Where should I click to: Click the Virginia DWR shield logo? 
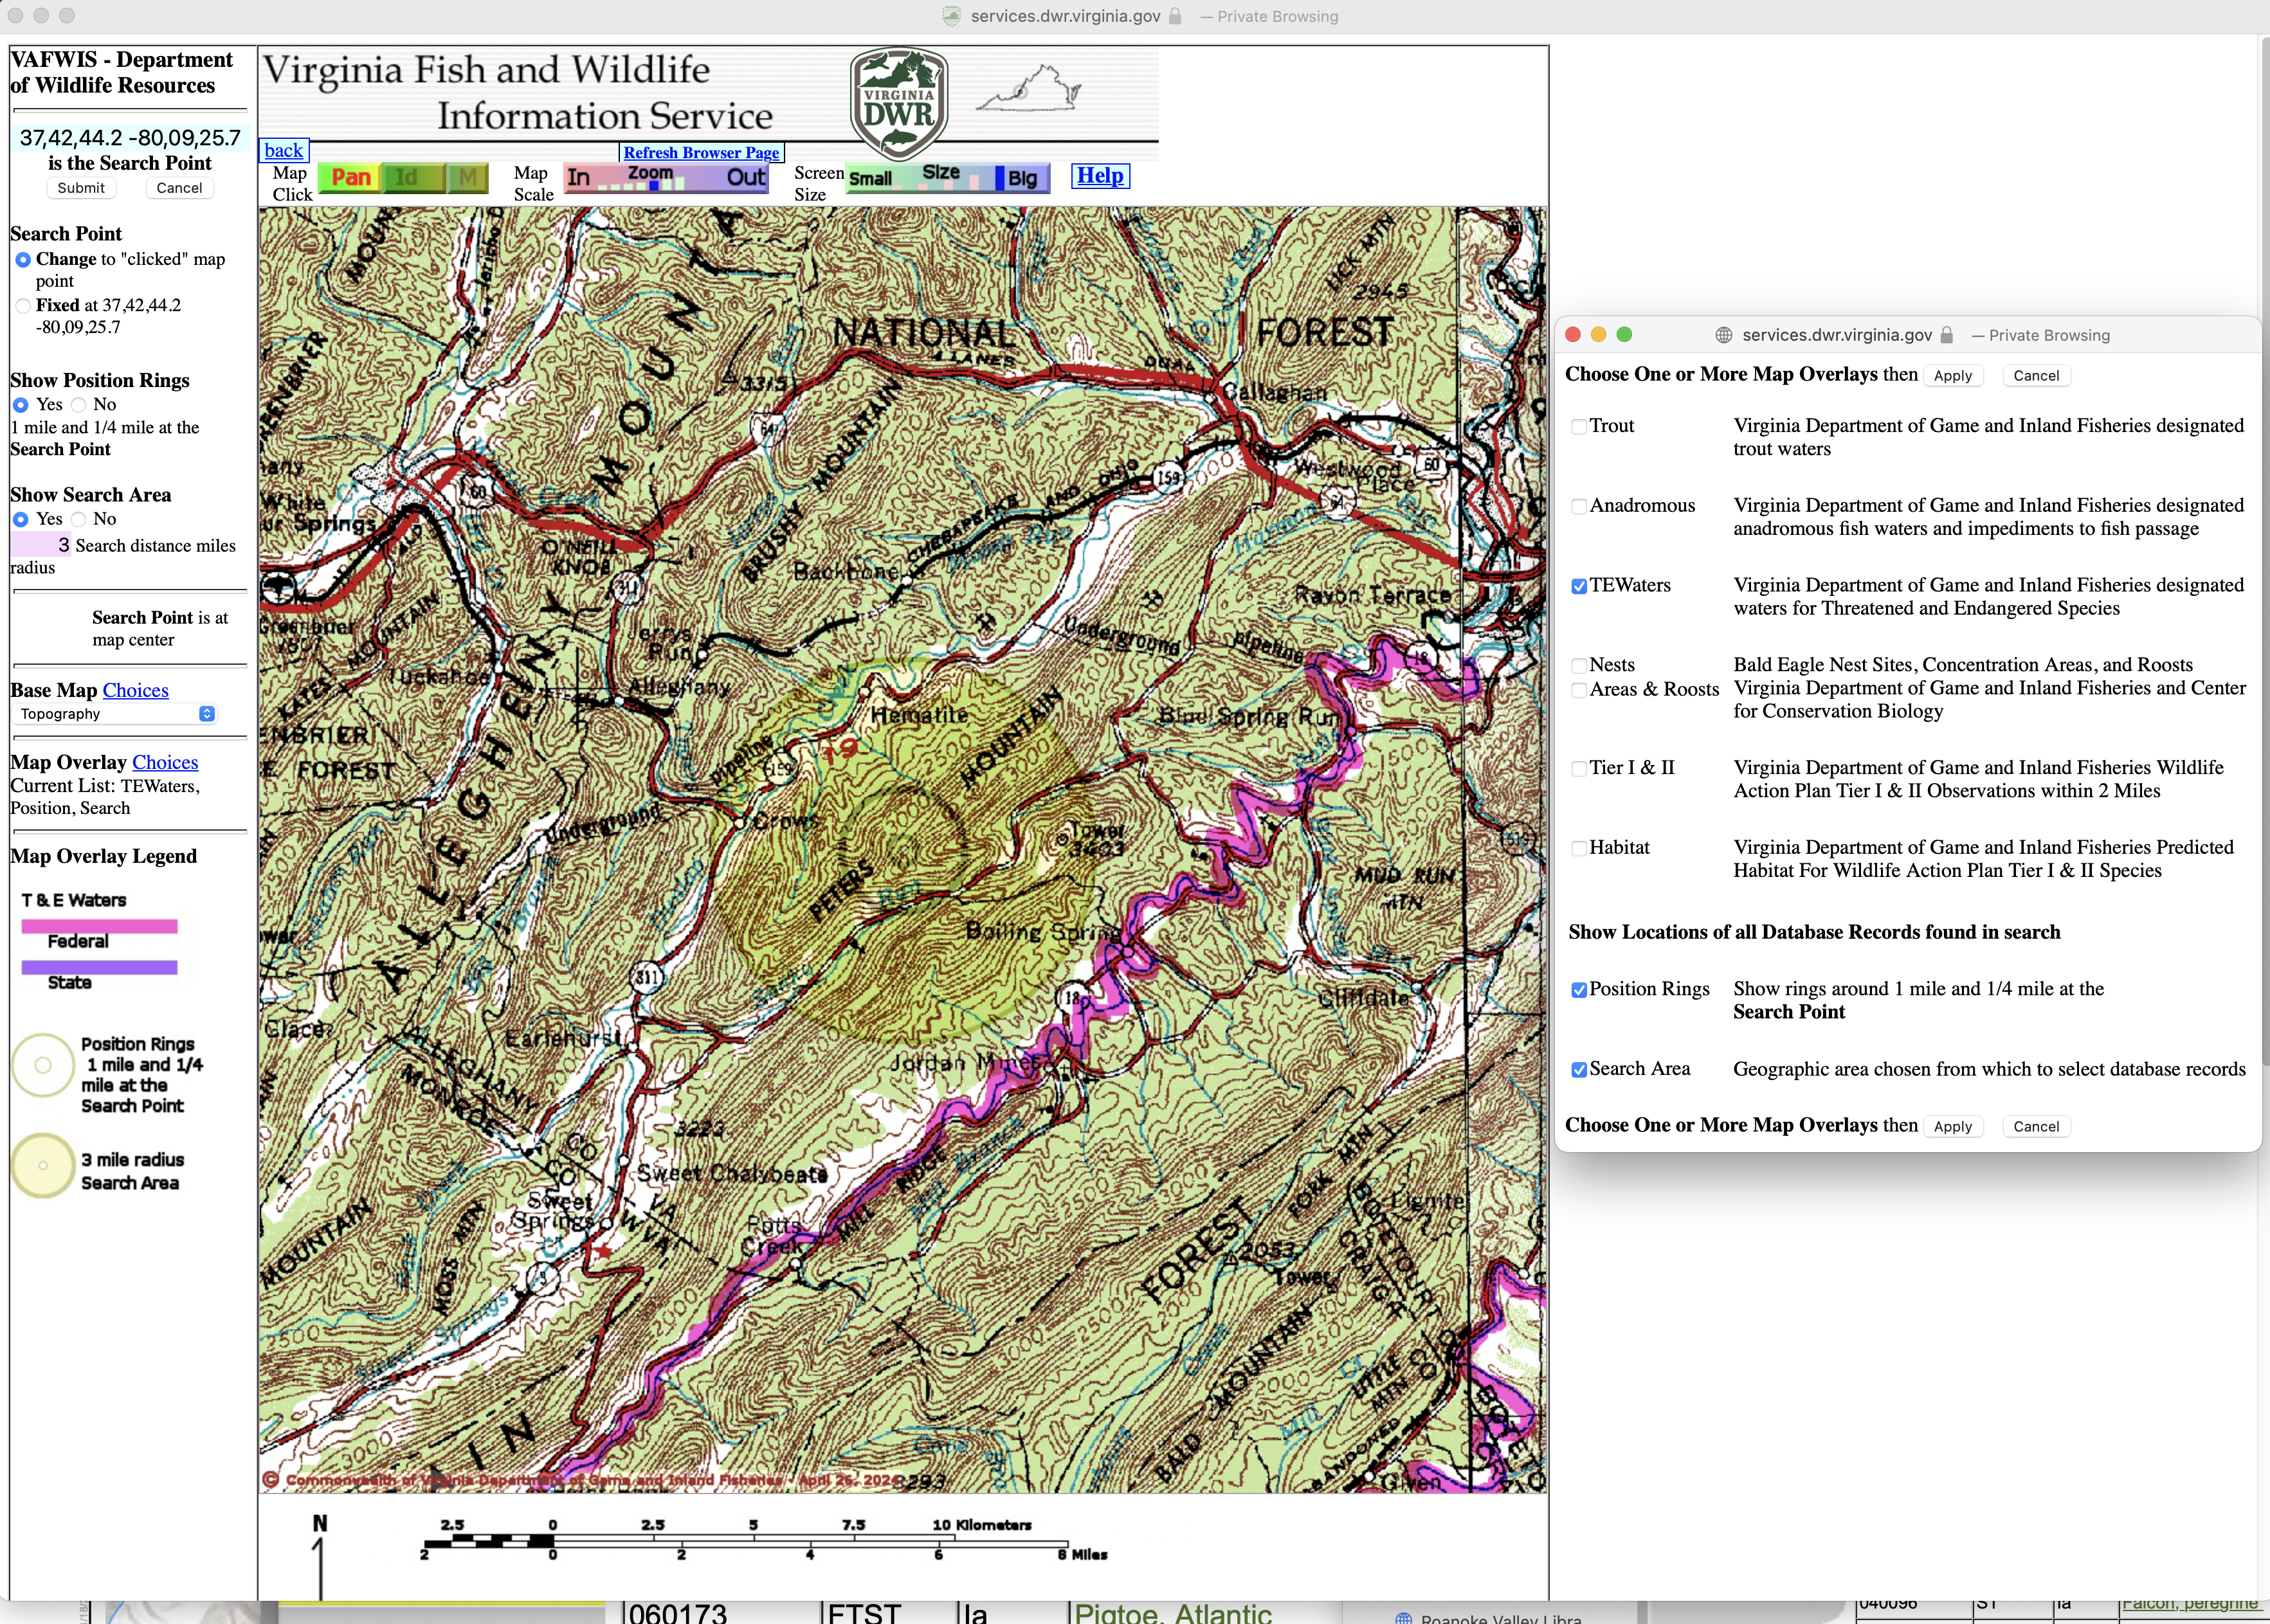click(x=898, y=103)
